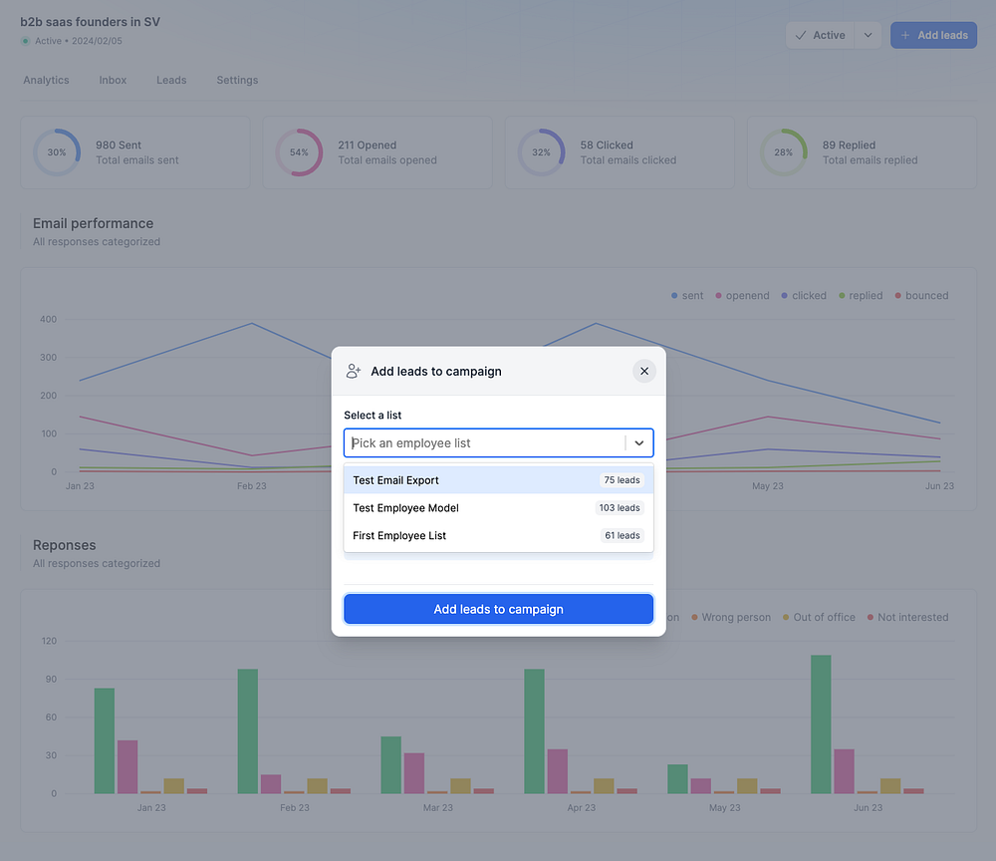Click the green Jan 23 bar in Reponses
Screen dimensions: 996x861
(x=105, y=740)
